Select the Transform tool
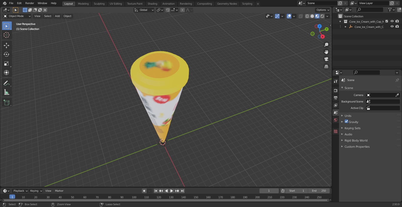This screenshot has height=207, width=402. [6, 73]
